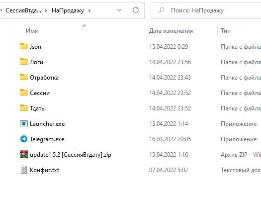Viewport: 261px width, 198px height.
Task: Select the Тдаты folder name
Action: pyautogui.click(x=38, y=108)
